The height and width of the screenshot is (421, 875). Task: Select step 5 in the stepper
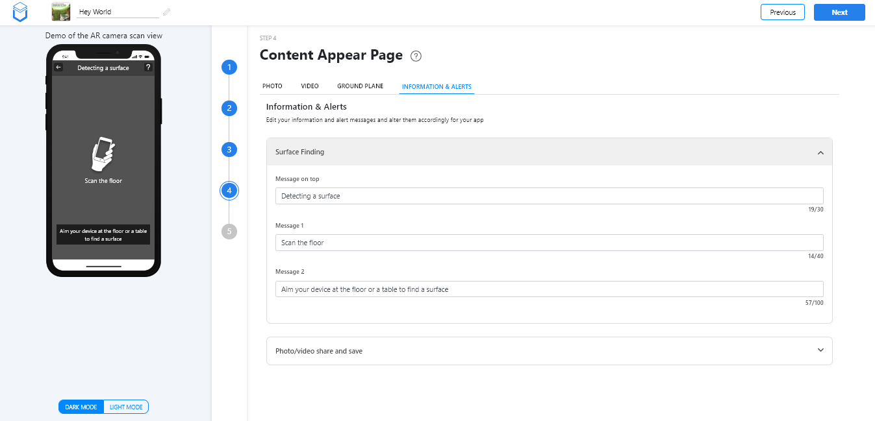pos(229,232)
